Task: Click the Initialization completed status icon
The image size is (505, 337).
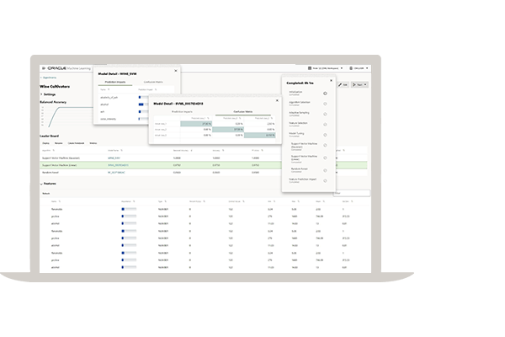Action: coord(325,94)
